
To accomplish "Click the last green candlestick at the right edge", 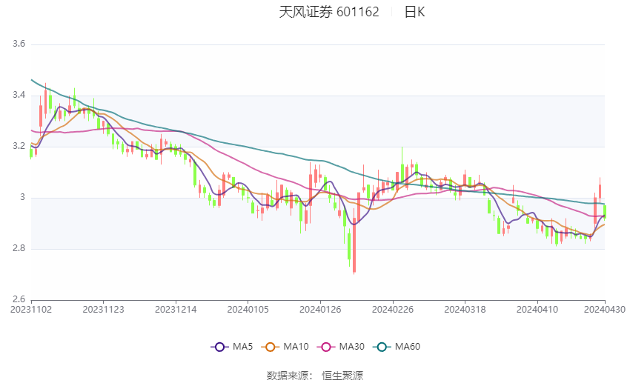I will coord(605,212).
